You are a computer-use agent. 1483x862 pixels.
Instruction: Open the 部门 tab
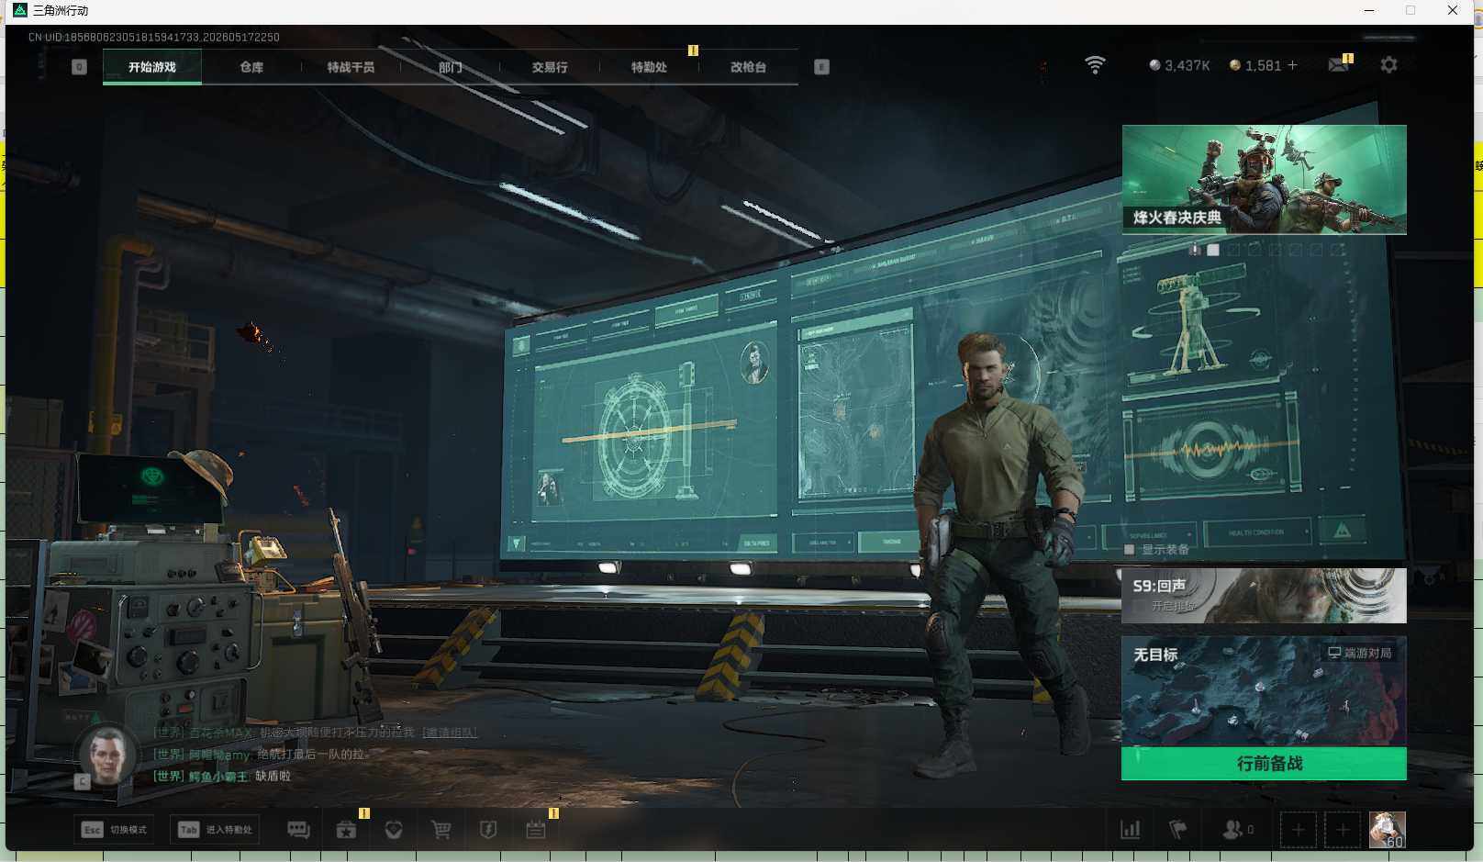click(450, 67)
